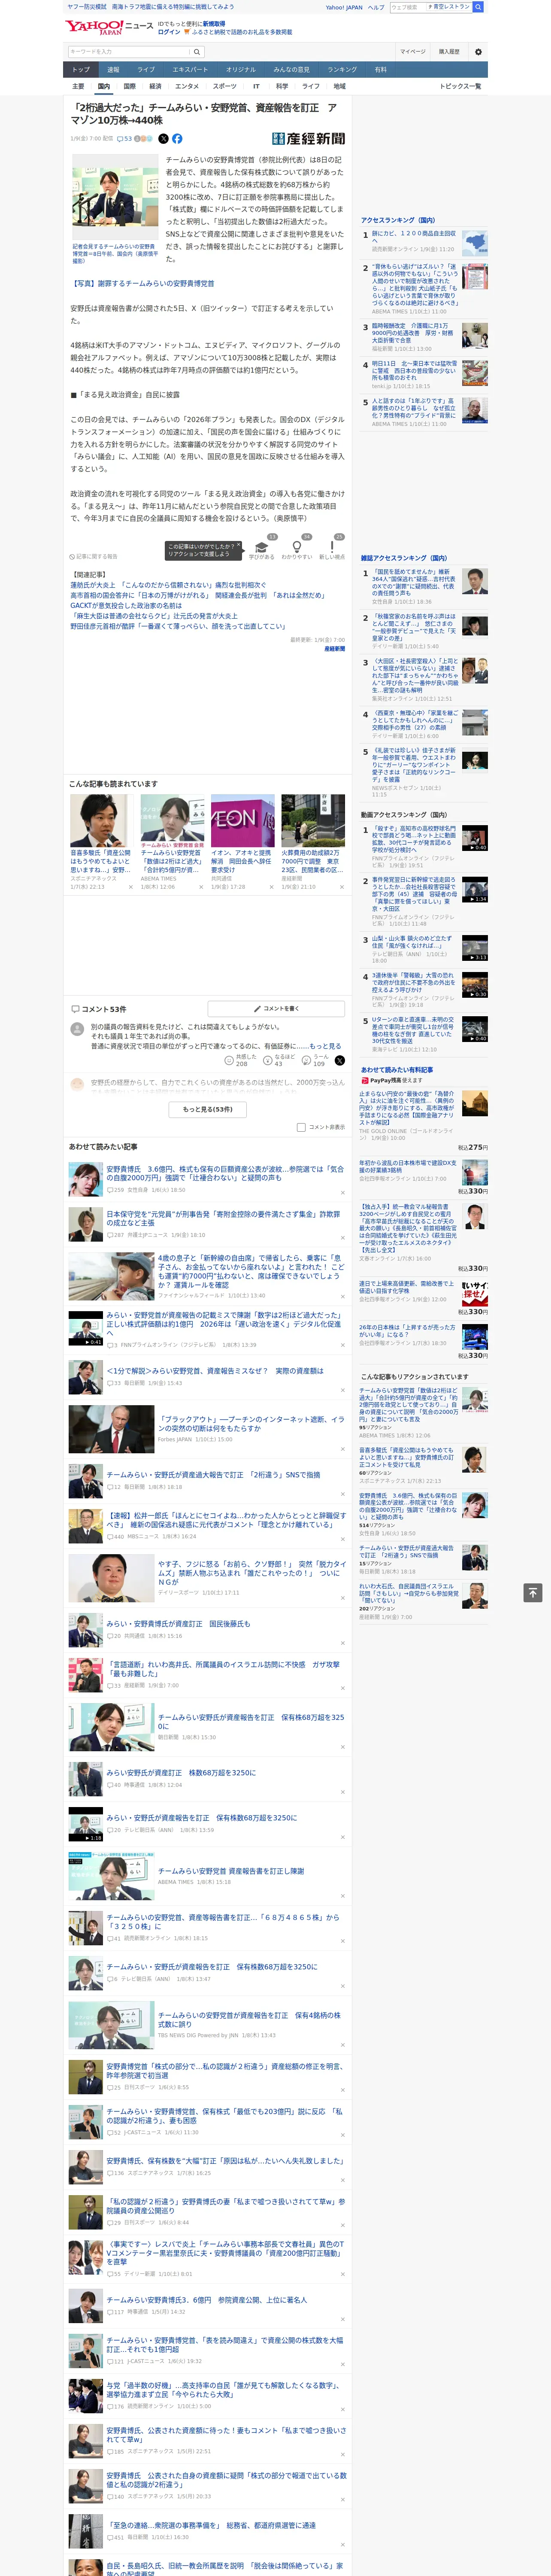Click the Yahoo! JAPAN ニュース logo
The height and width of the screenshot is (2576, 551).
(109, 27)
